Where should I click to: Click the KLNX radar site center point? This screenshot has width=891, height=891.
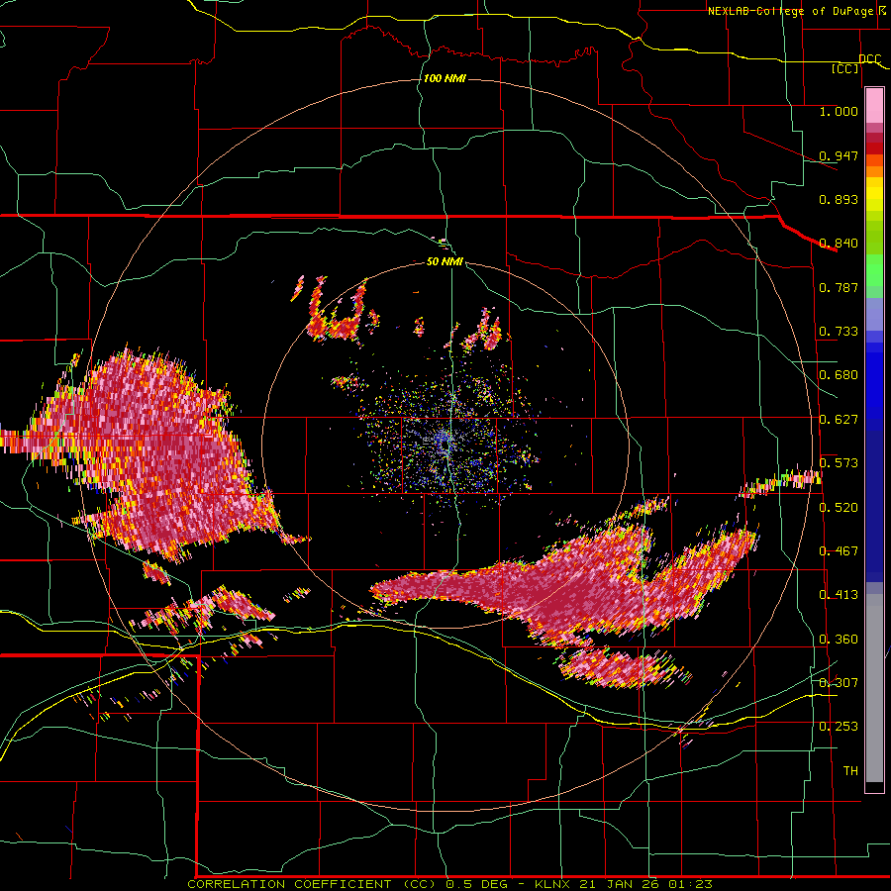446,445
